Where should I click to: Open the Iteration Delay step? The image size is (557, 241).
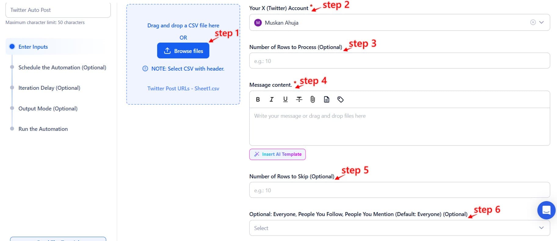(49, 88)
